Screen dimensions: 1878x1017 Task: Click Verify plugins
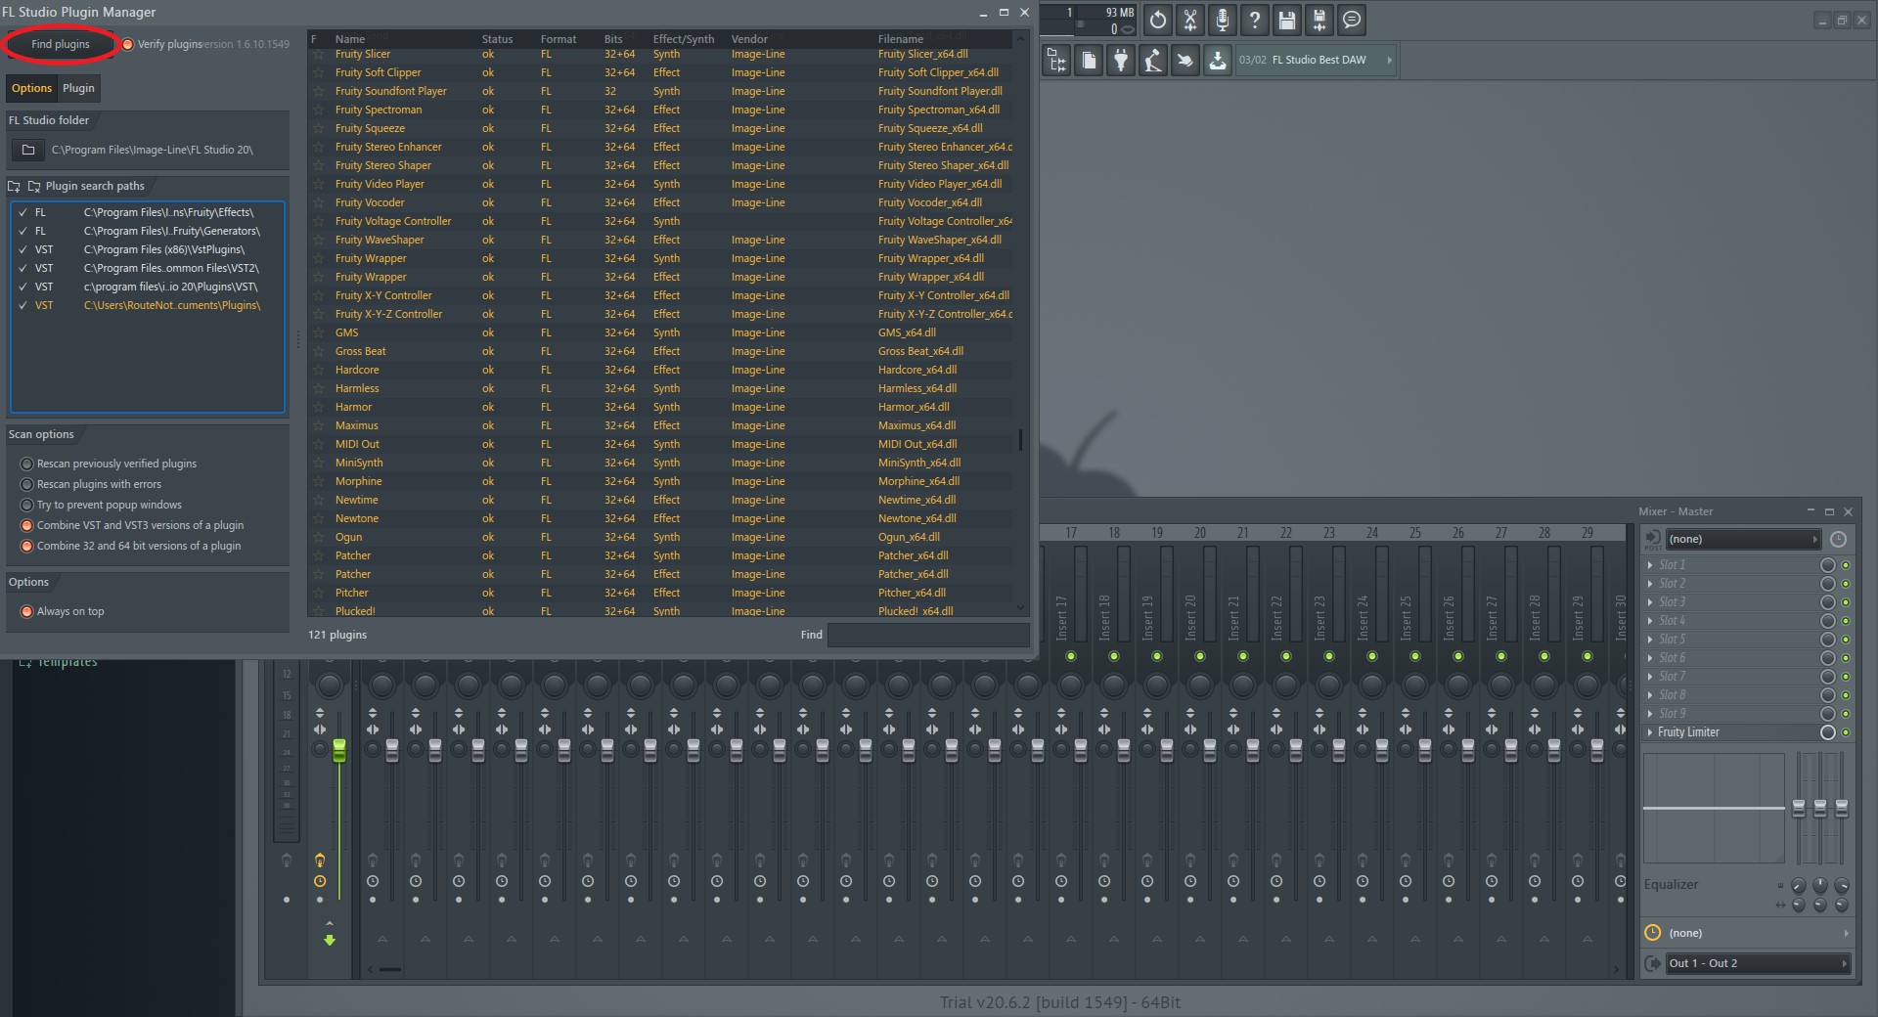coord(128,43)
